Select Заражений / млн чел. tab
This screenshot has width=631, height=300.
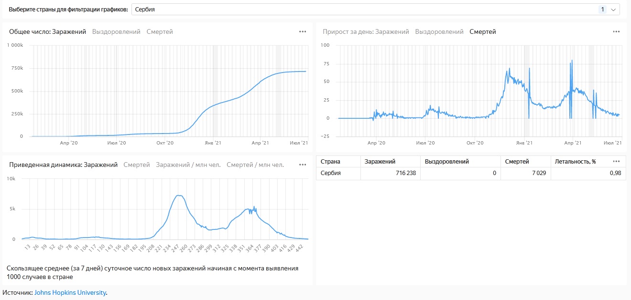pyautogui.click(x=188, y=165)
